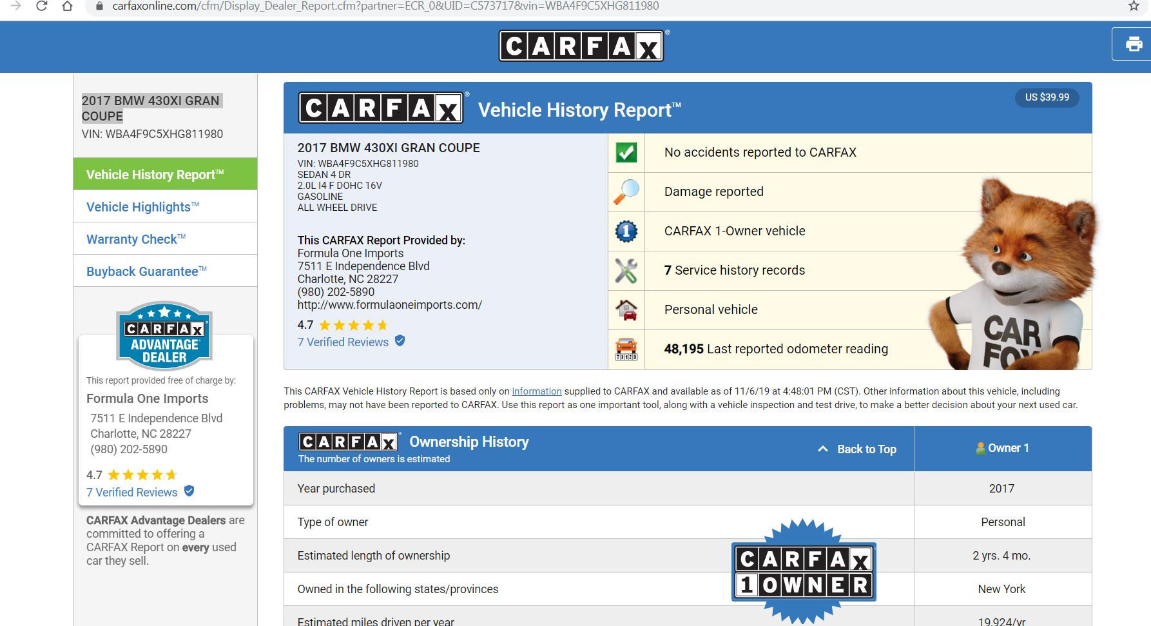1151x626 pixels.
Task: Click 'Year purchased' row label
Action: 336,489
